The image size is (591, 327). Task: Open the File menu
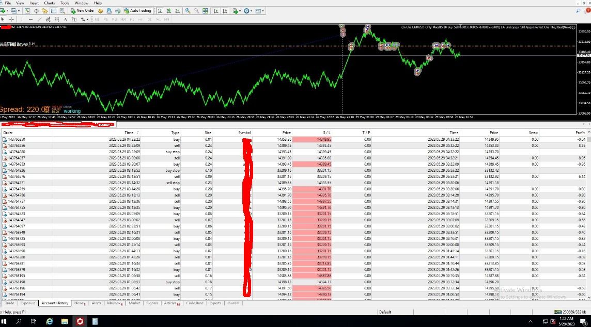coord(8,3)
